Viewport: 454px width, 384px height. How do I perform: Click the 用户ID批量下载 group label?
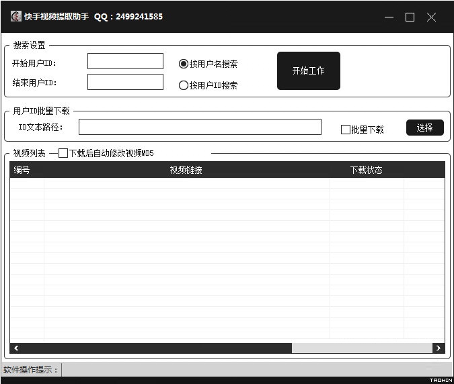[42, 111]
